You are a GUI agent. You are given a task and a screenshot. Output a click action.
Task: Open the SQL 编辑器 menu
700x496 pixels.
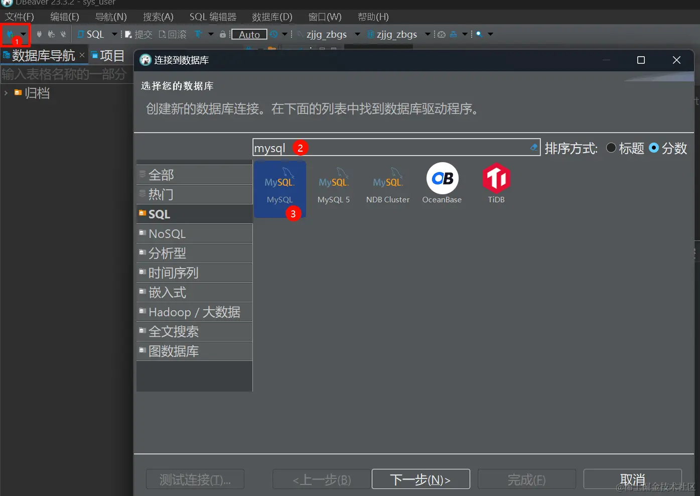point(213,17)
